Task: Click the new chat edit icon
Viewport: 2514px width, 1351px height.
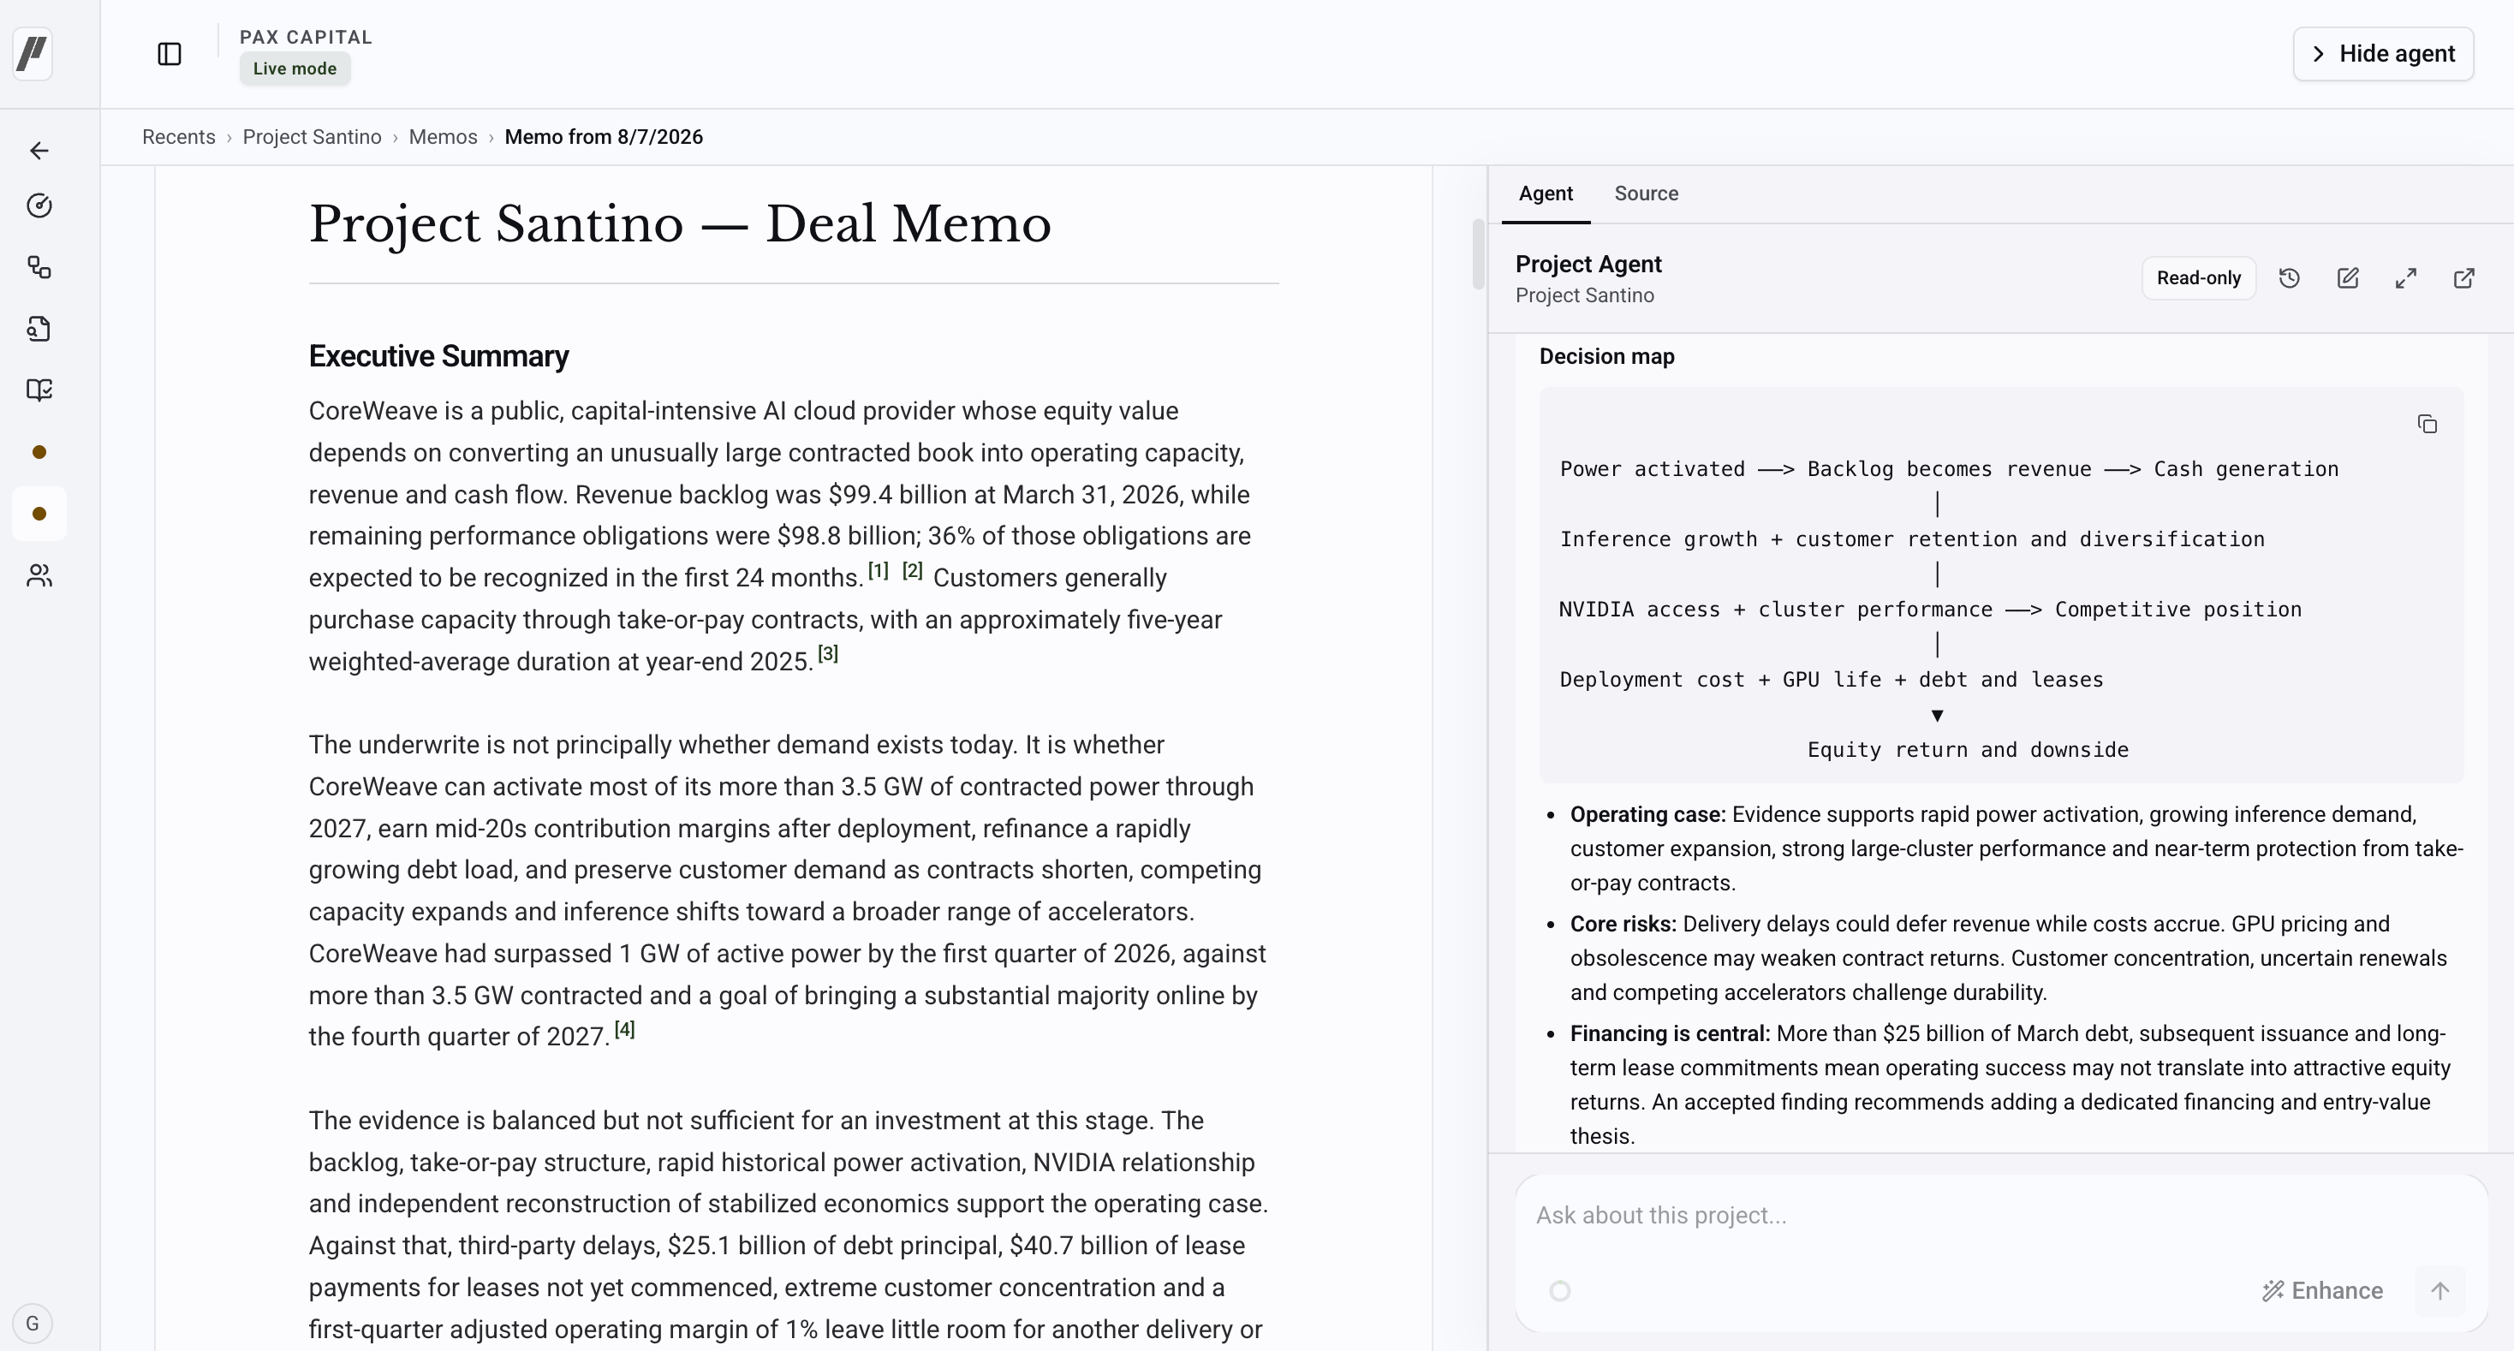Action: 2348,278
